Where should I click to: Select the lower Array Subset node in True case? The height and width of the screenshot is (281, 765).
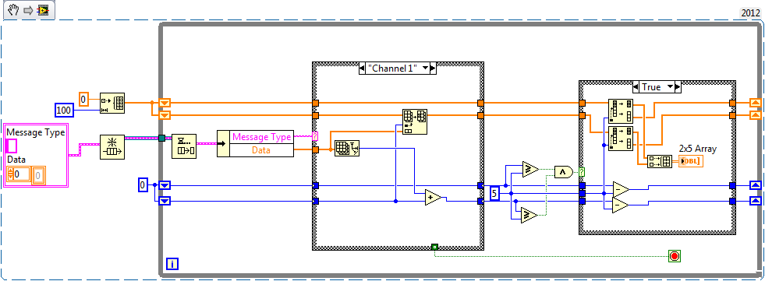click(x=621, y=138)
